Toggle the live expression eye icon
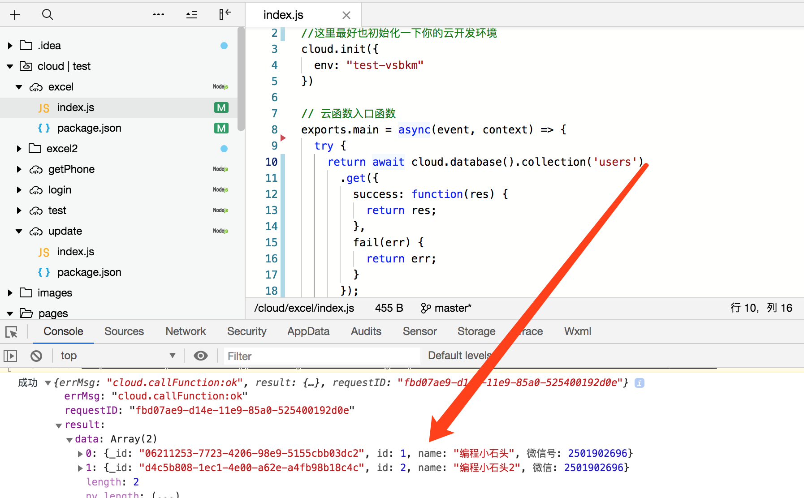 [x=201, y=356]
